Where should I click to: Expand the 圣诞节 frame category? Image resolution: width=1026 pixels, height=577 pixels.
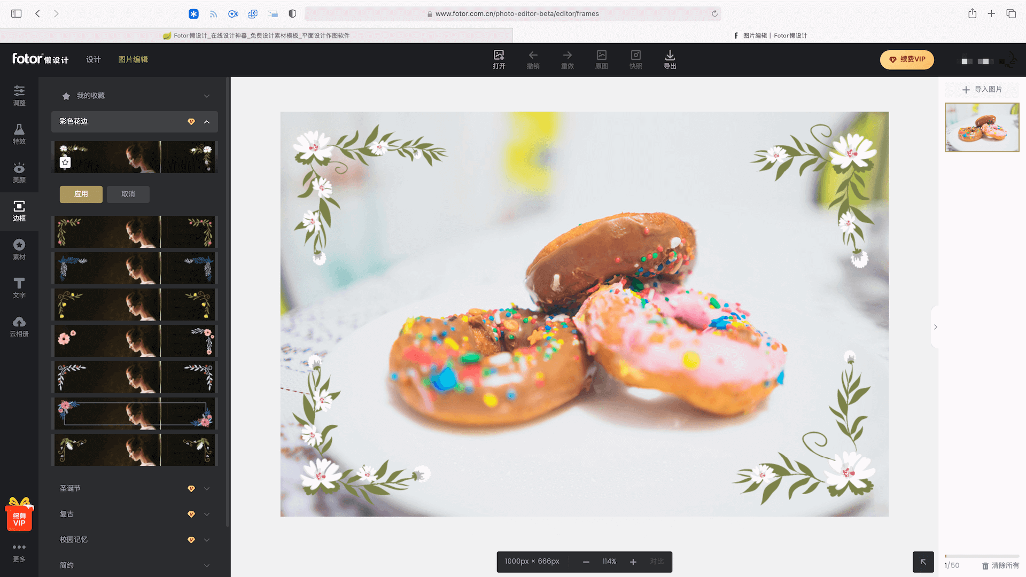(207, 488)
